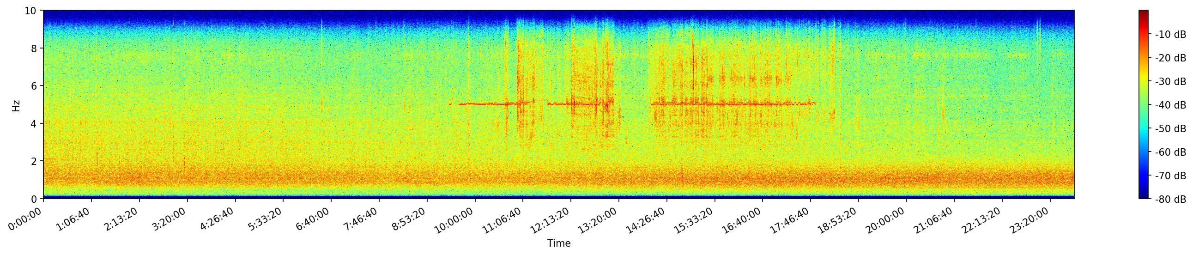Click the -40 dB colorbar label
1193x255 pixels.
(x=1170, y=105)
